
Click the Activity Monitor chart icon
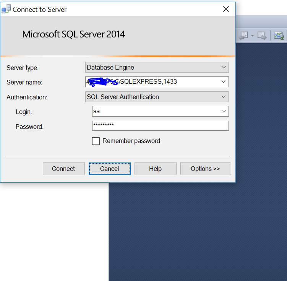279,36
